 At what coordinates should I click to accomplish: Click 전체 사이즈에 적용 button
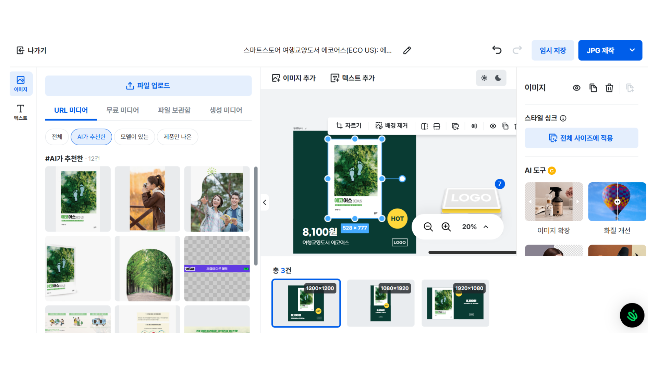[581, 138]
